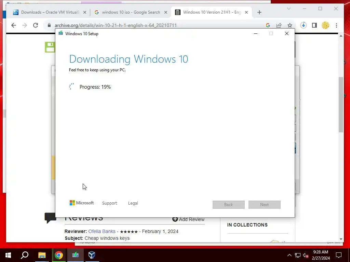Image resolution: width=350 pixels, height=262 pixels.
Task: Click Chrome's forward arrow
Action: [25, 25]
